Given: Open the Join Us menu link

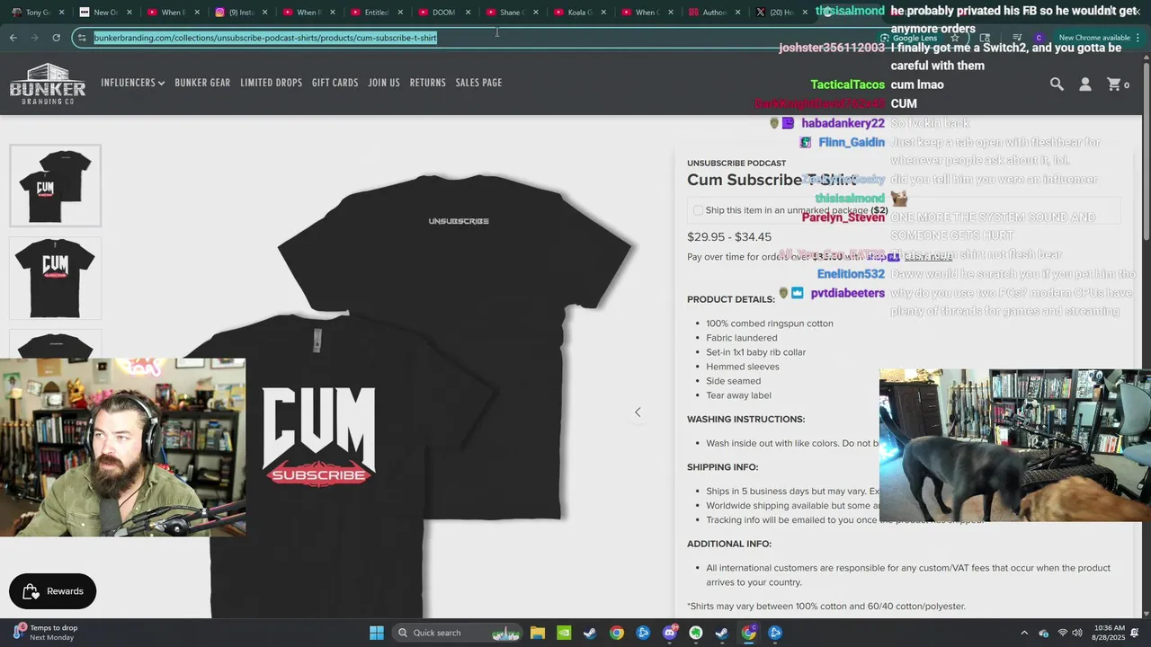Looking at the screenshot, I should pos(384,83).
